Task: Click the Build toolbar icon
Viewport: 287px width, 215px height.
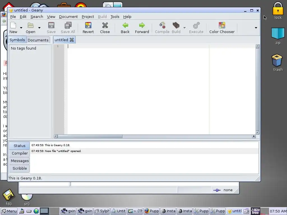Action: [176, 28]
